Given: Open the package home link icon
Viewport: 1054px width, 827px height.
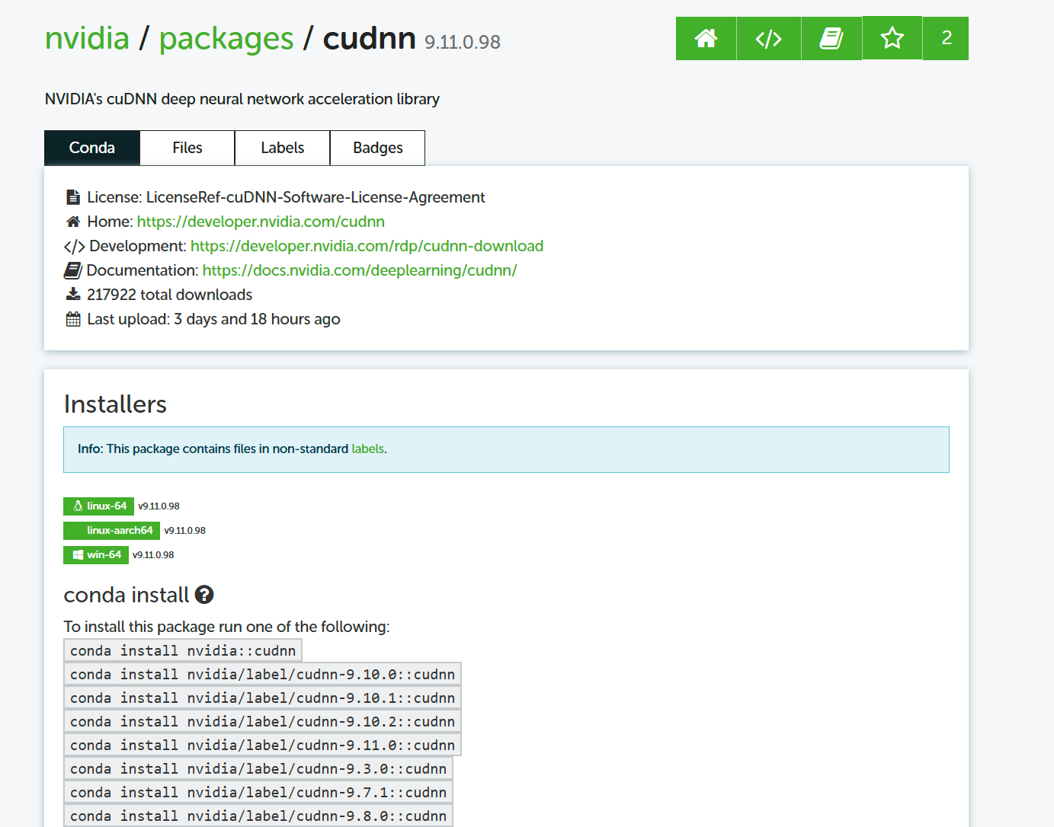Looking at the screenshot, I should point(706,38).
